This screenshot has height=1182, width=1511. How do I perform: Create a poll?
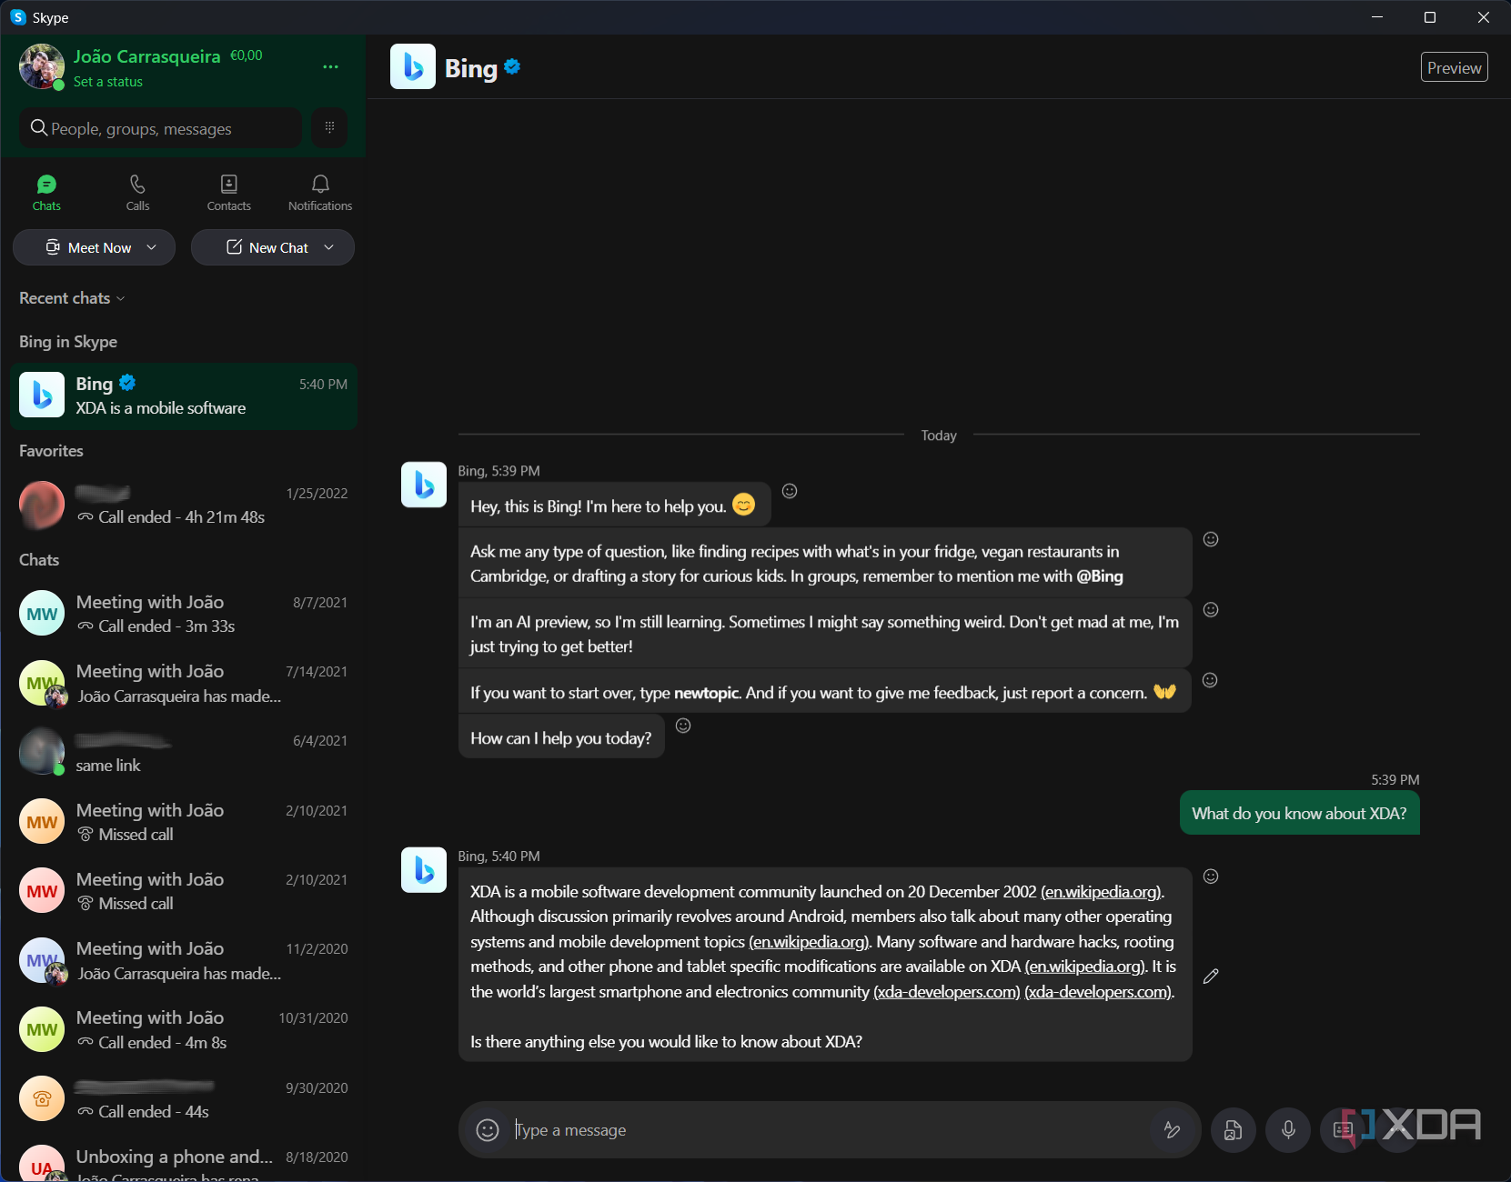point(1343,1129)
